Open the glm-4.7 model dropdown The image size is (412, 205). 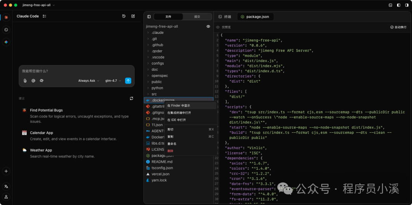pos(113,81)
